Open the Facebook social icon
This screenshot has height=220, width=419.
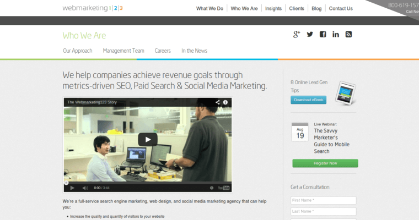(323, 34)
